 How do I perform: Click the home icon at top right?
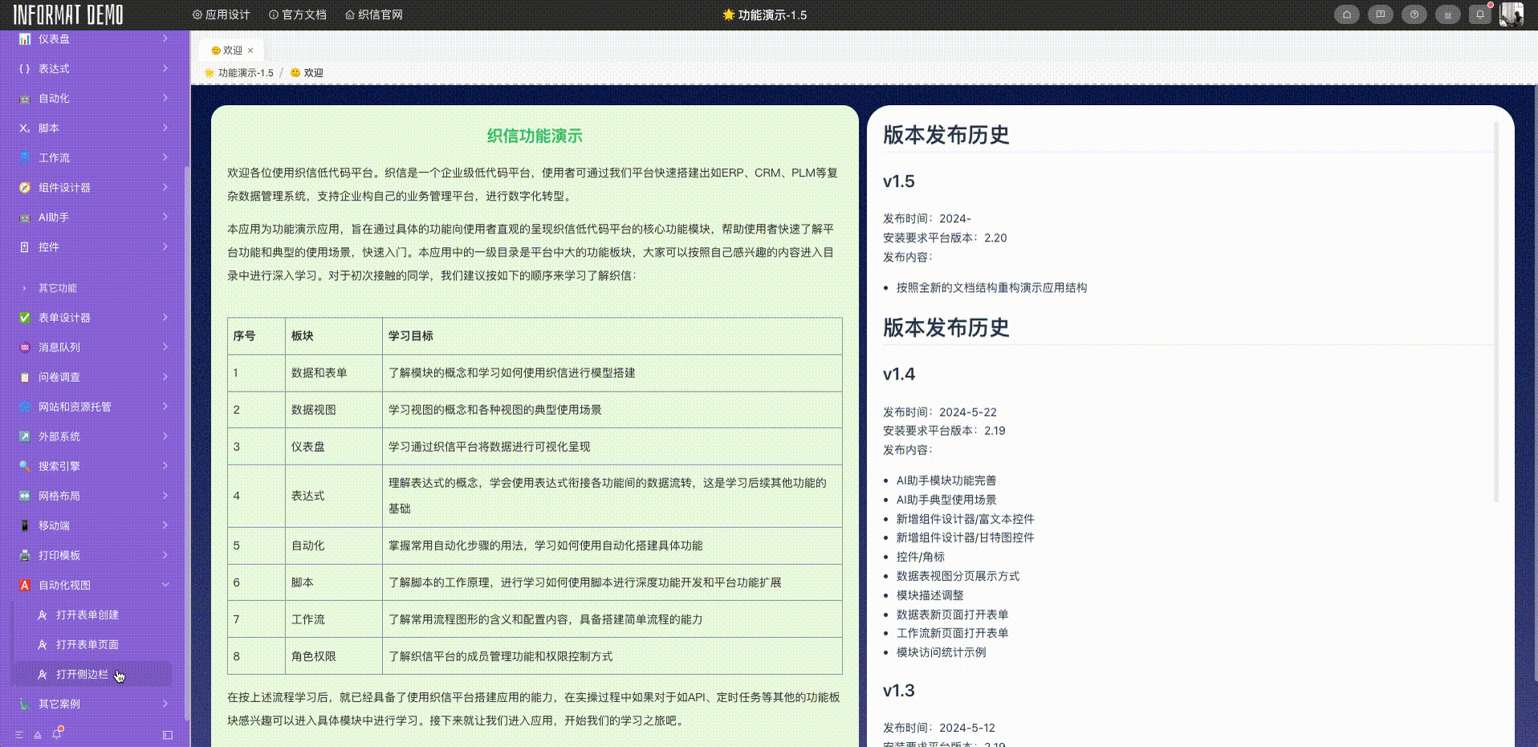[1346, 14]
